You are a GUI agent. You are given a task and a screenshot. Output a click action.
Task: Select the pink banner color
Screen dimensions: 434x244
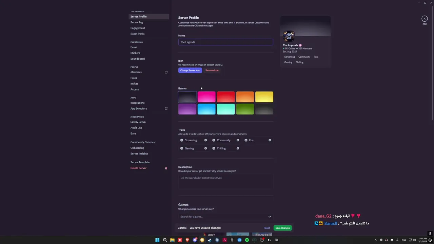(206, 97)
